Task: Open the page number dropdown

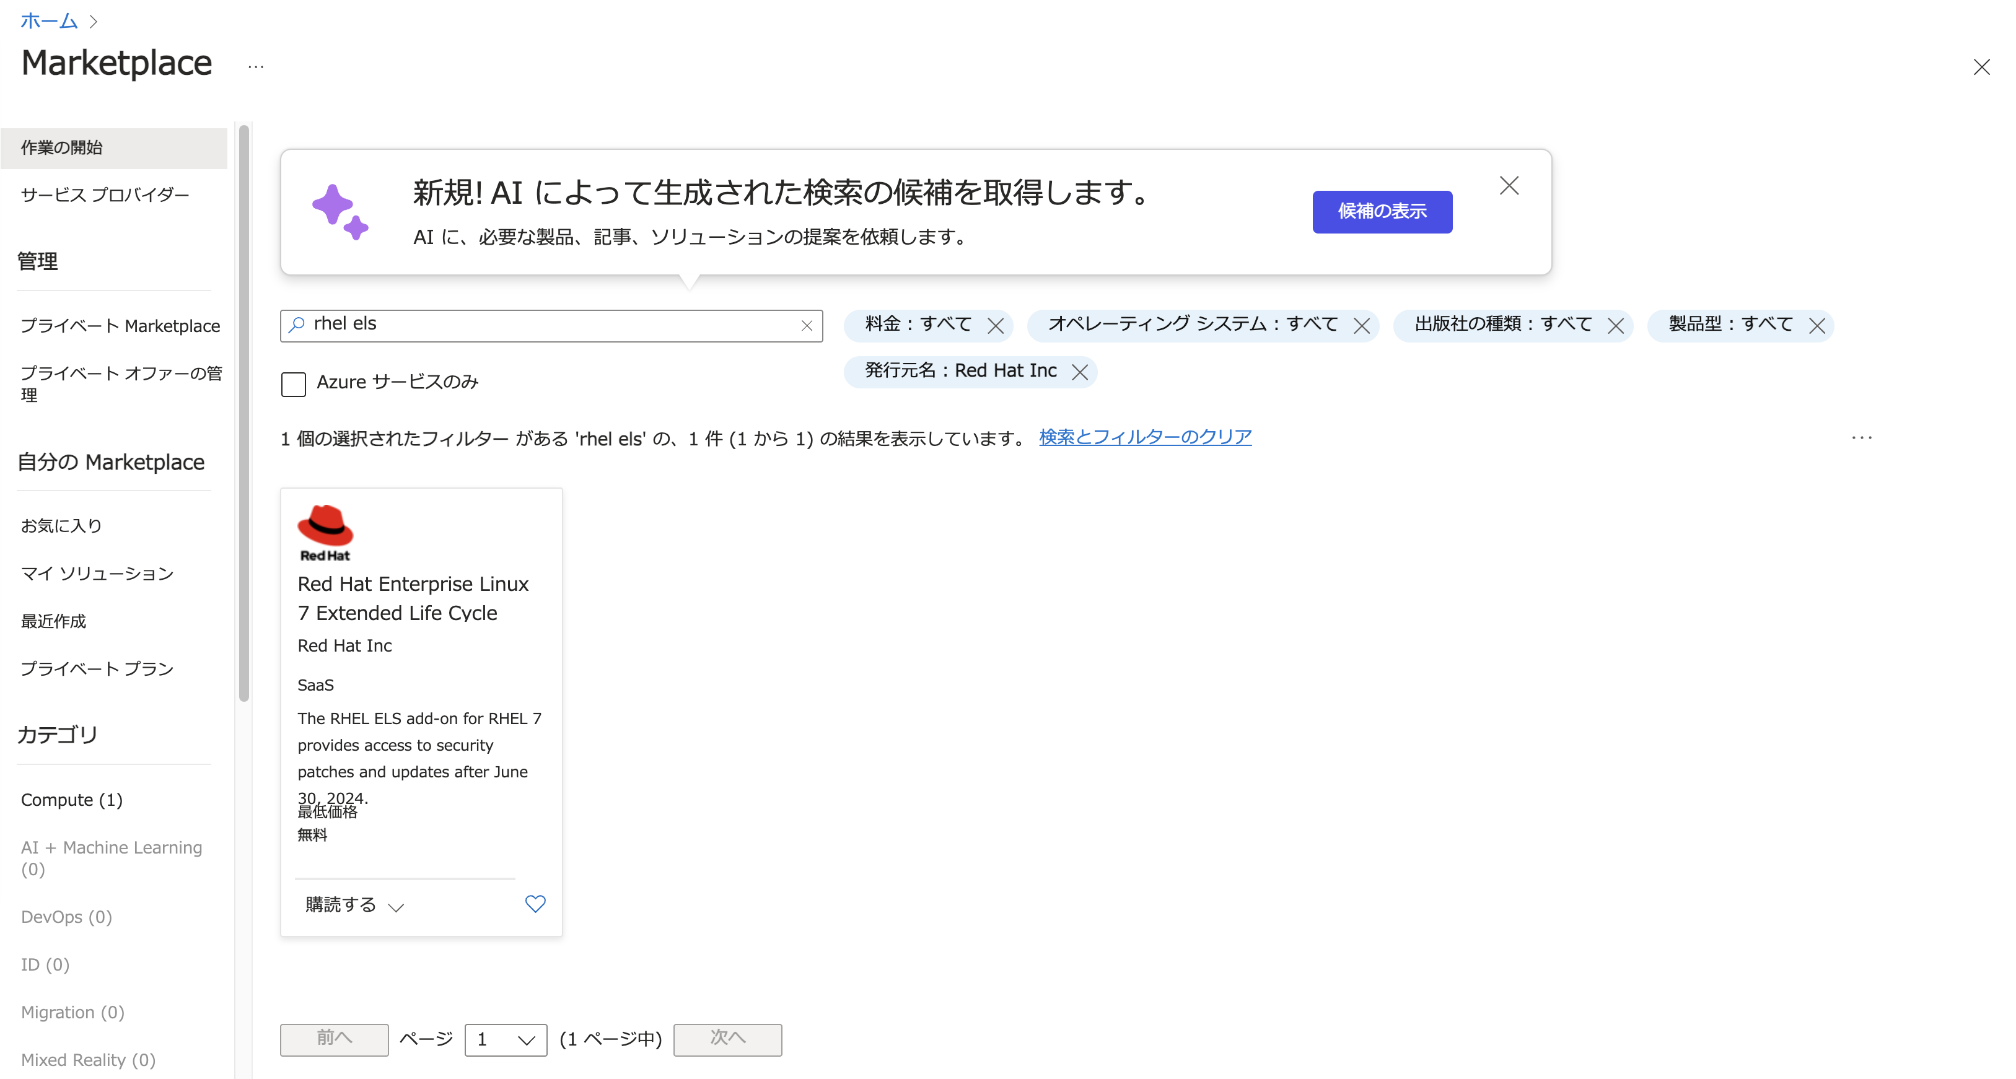Action: [x=505, y=1040]
